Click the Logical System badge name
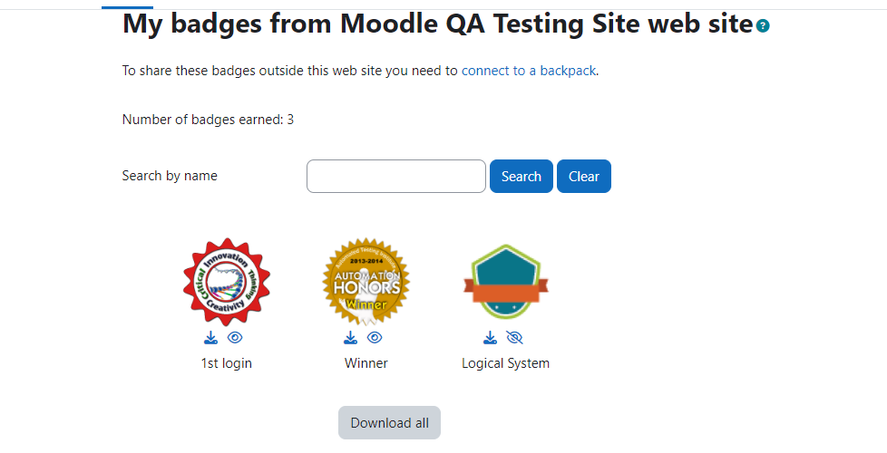This screenshot has height=453, width=887. pos(506,363)
